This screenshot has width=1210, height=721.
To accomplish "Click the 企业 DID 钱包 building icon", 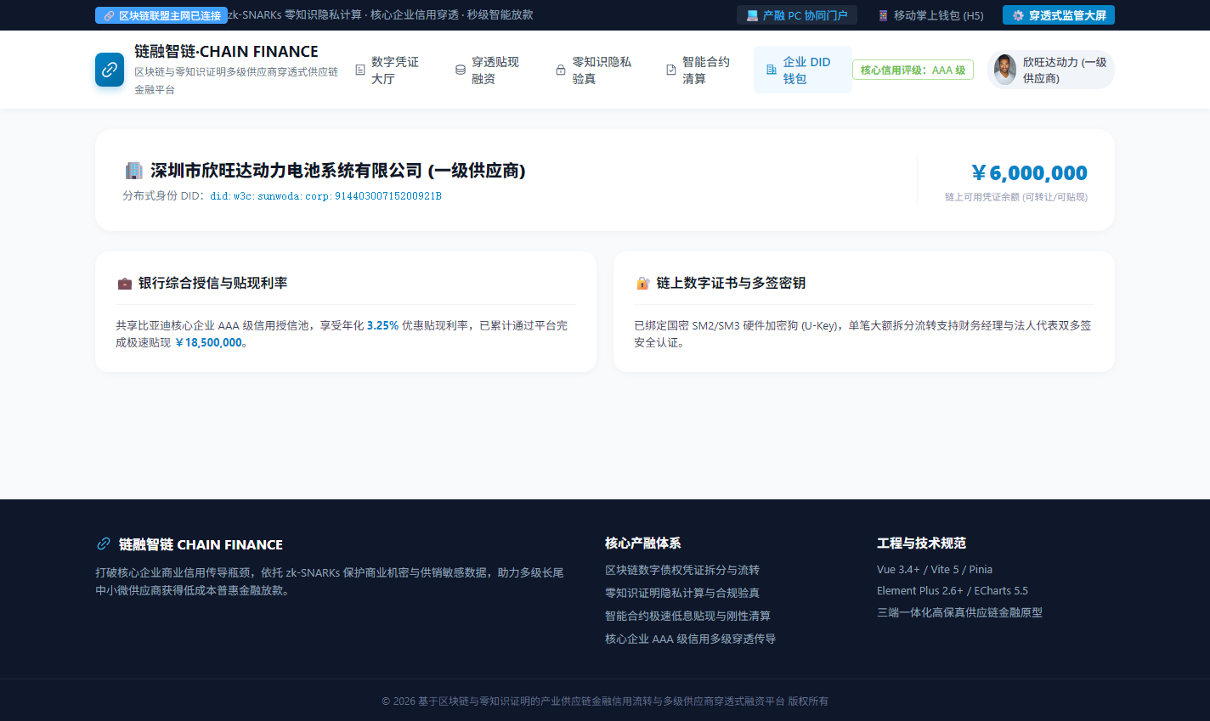I will (x=772, y=70).
